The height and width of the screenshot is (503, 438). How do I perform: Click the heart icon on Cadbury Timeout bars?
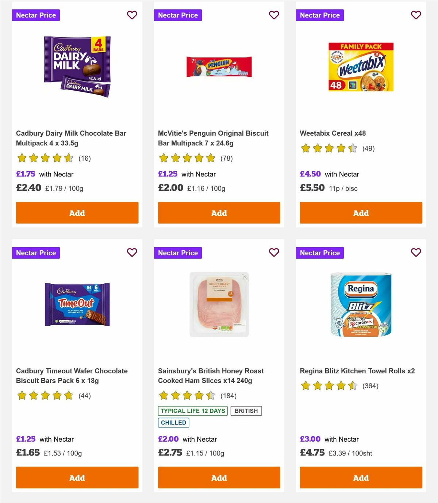[132, 252]
